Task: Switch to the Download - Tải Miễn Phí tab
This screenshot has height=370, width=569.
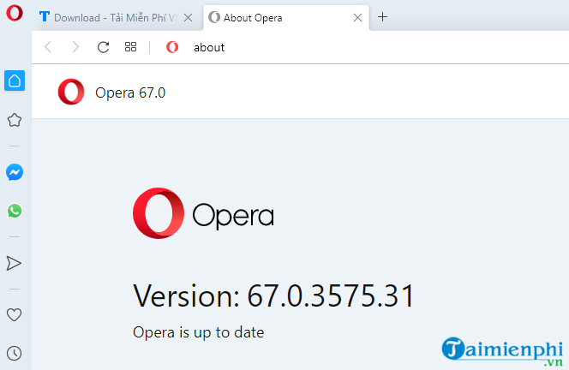Action: tap(117, 17)
